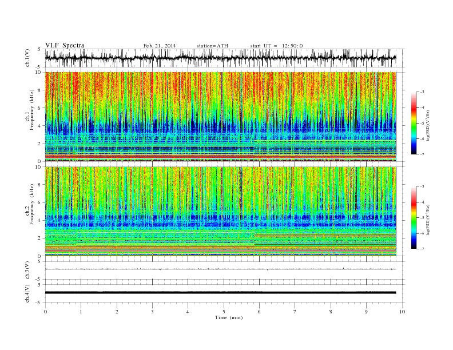Screen dimensions: 453x350
Task: Click the "-7" label on ch.1 colorbar
Action: click(422, 154)
